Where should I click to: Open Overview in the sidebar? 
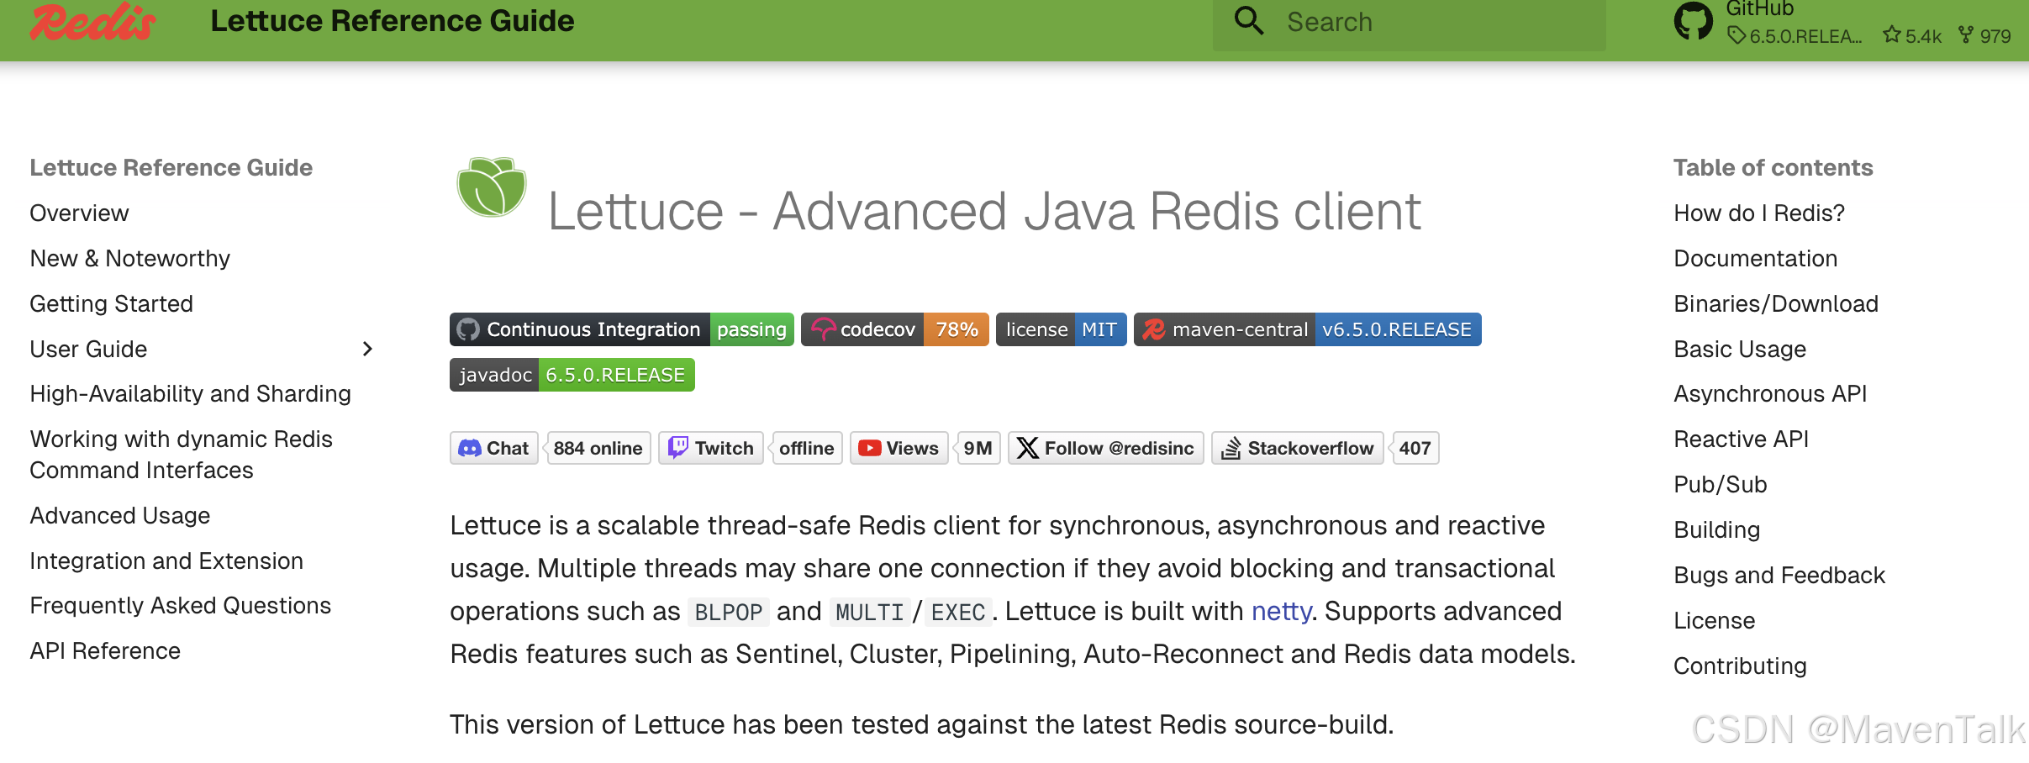80,213
